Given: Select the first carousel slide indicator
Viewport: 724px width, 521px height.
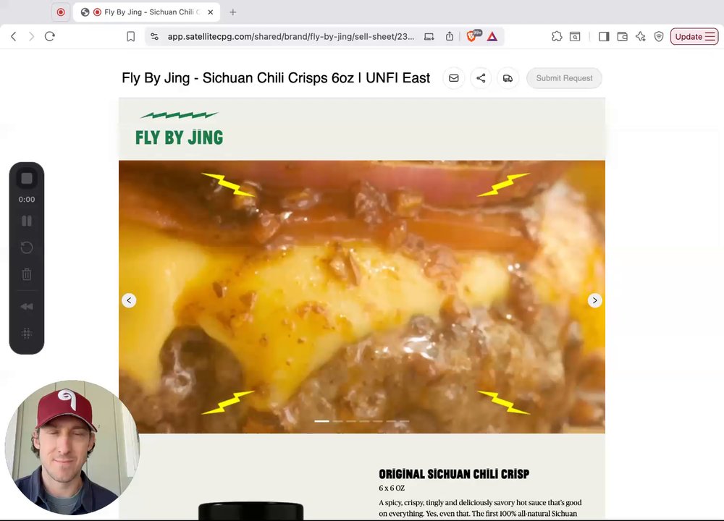Looking at the screenshot, I should point(322,421).
